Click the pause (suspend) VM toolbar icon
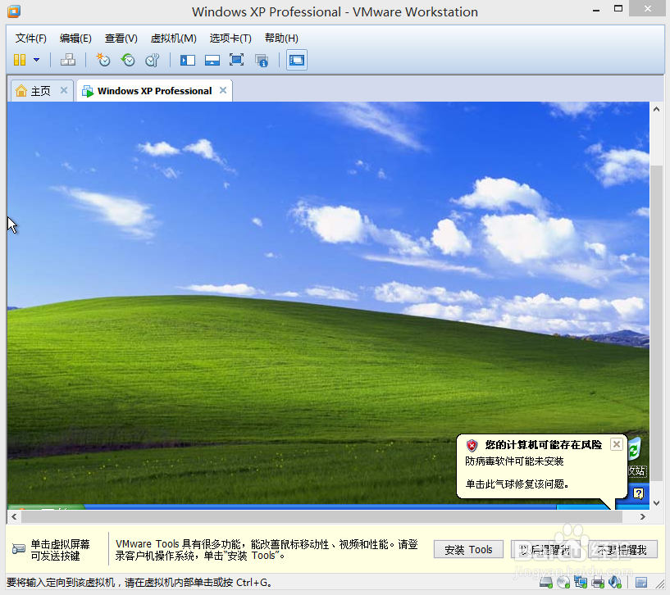The height and width of the screenshot is (595, 670). pyautogui.click(x=20, y=60)
